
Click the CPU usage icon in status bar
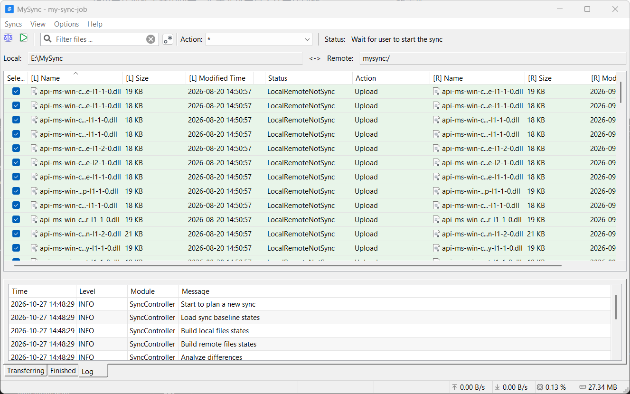click(540, 387)
